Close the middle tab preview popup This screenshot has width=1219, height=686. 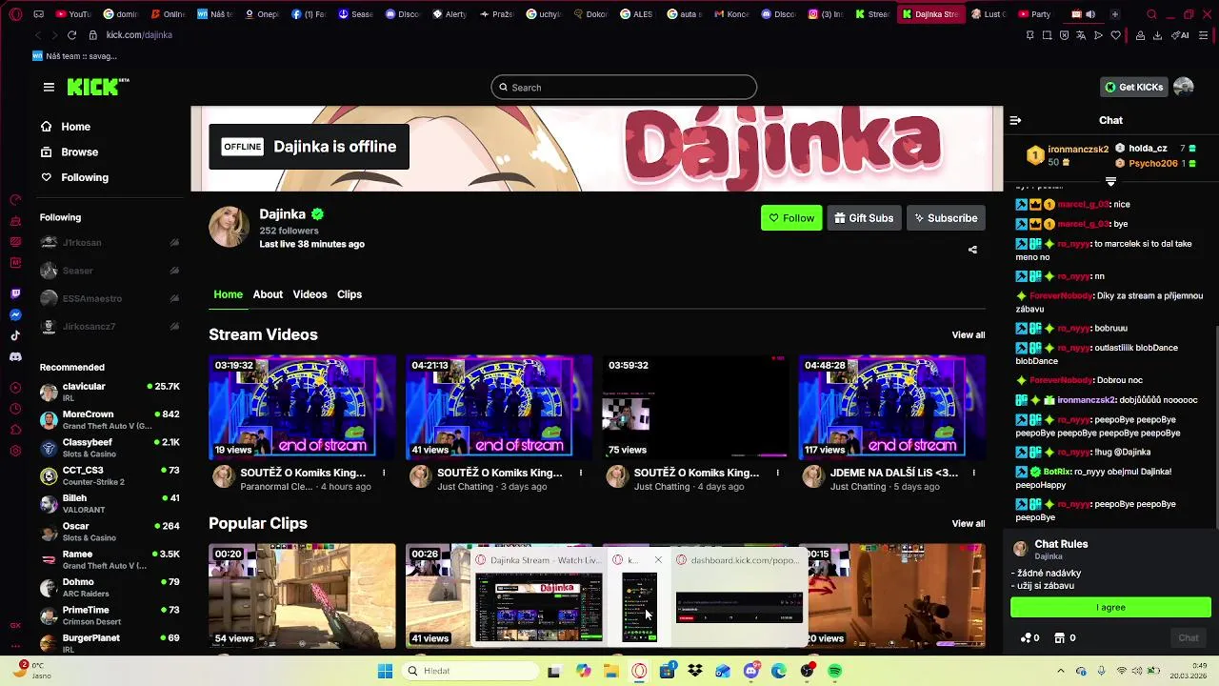[x=658, y=560]
